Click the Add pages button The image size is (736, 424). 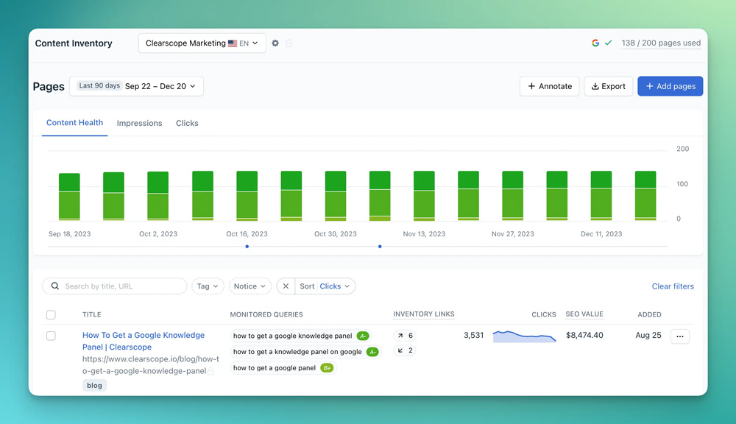[x=670, y=86]
